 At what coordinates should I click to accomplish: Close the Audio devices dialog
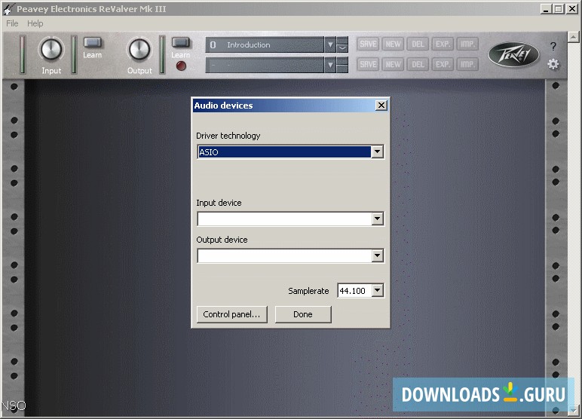point(381,106)
